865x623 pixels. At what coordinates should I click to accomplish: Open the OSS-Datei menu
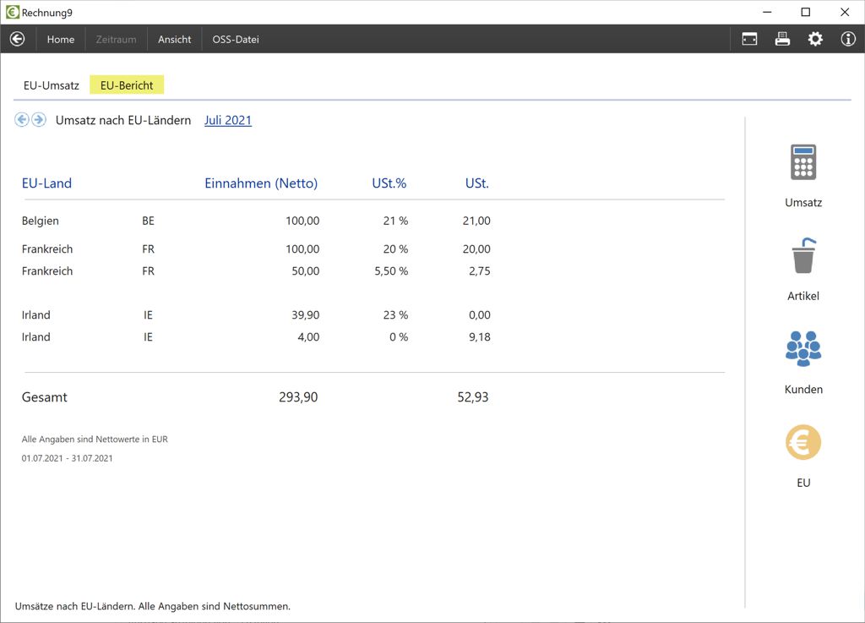click(236, 39)
